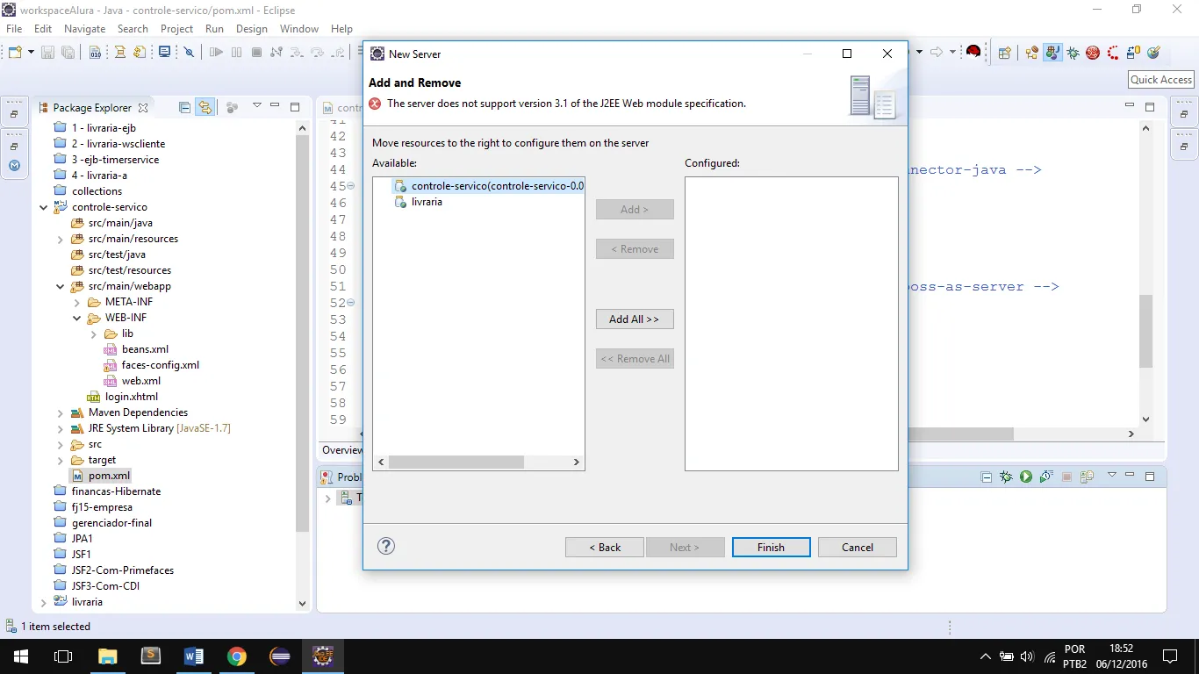Click the Save icon in Eclipse toolbar
1199x674 pixels.
47,53
